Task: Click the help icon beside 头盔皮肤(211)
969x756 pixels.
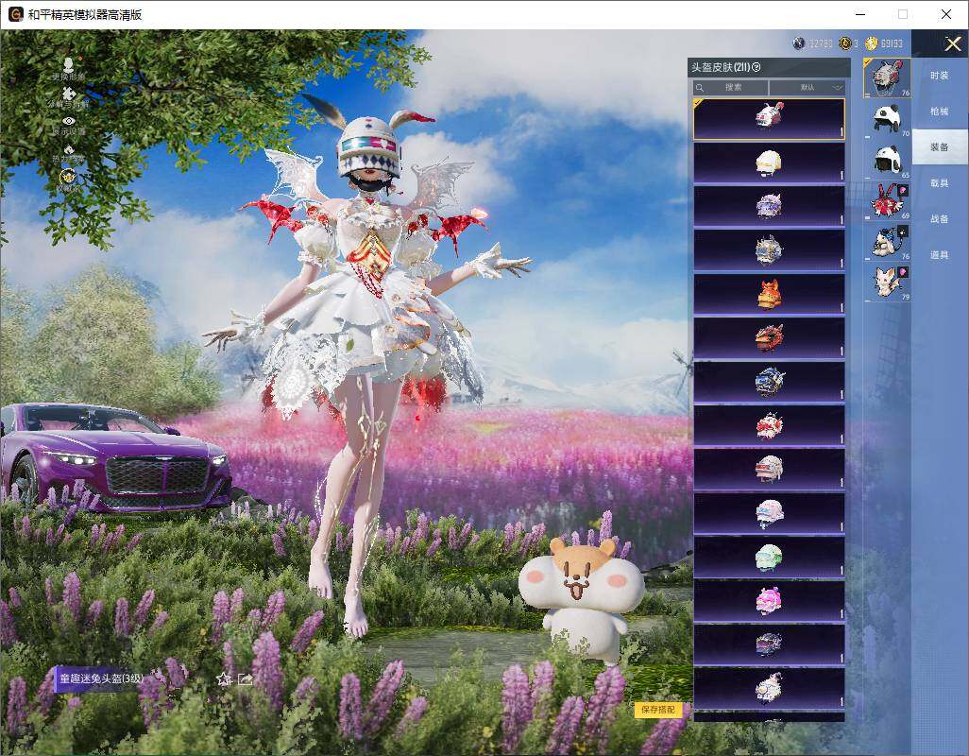Action: (x=756, y=67)
